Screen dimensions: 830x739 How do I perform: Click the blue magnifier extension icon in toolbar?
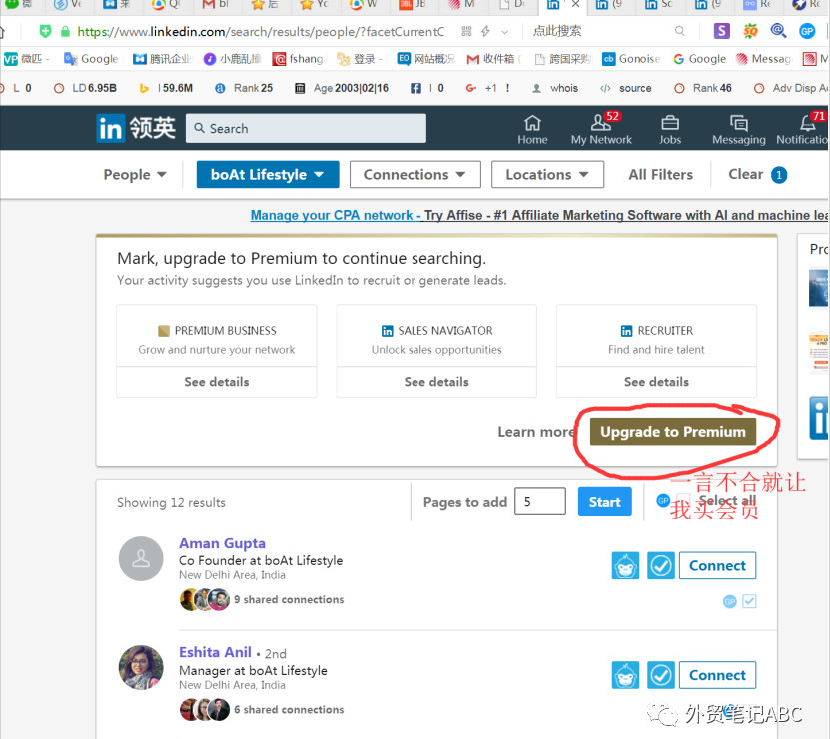pos(778,31)
